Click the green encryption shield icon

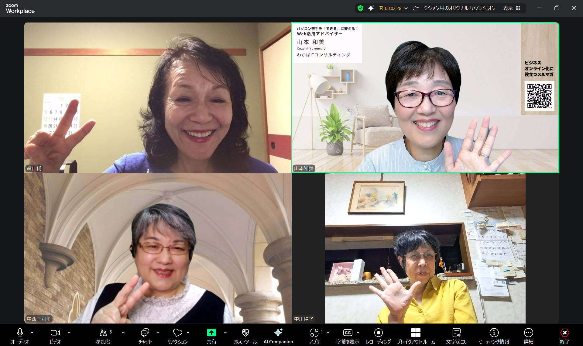[x=360, y=8]
